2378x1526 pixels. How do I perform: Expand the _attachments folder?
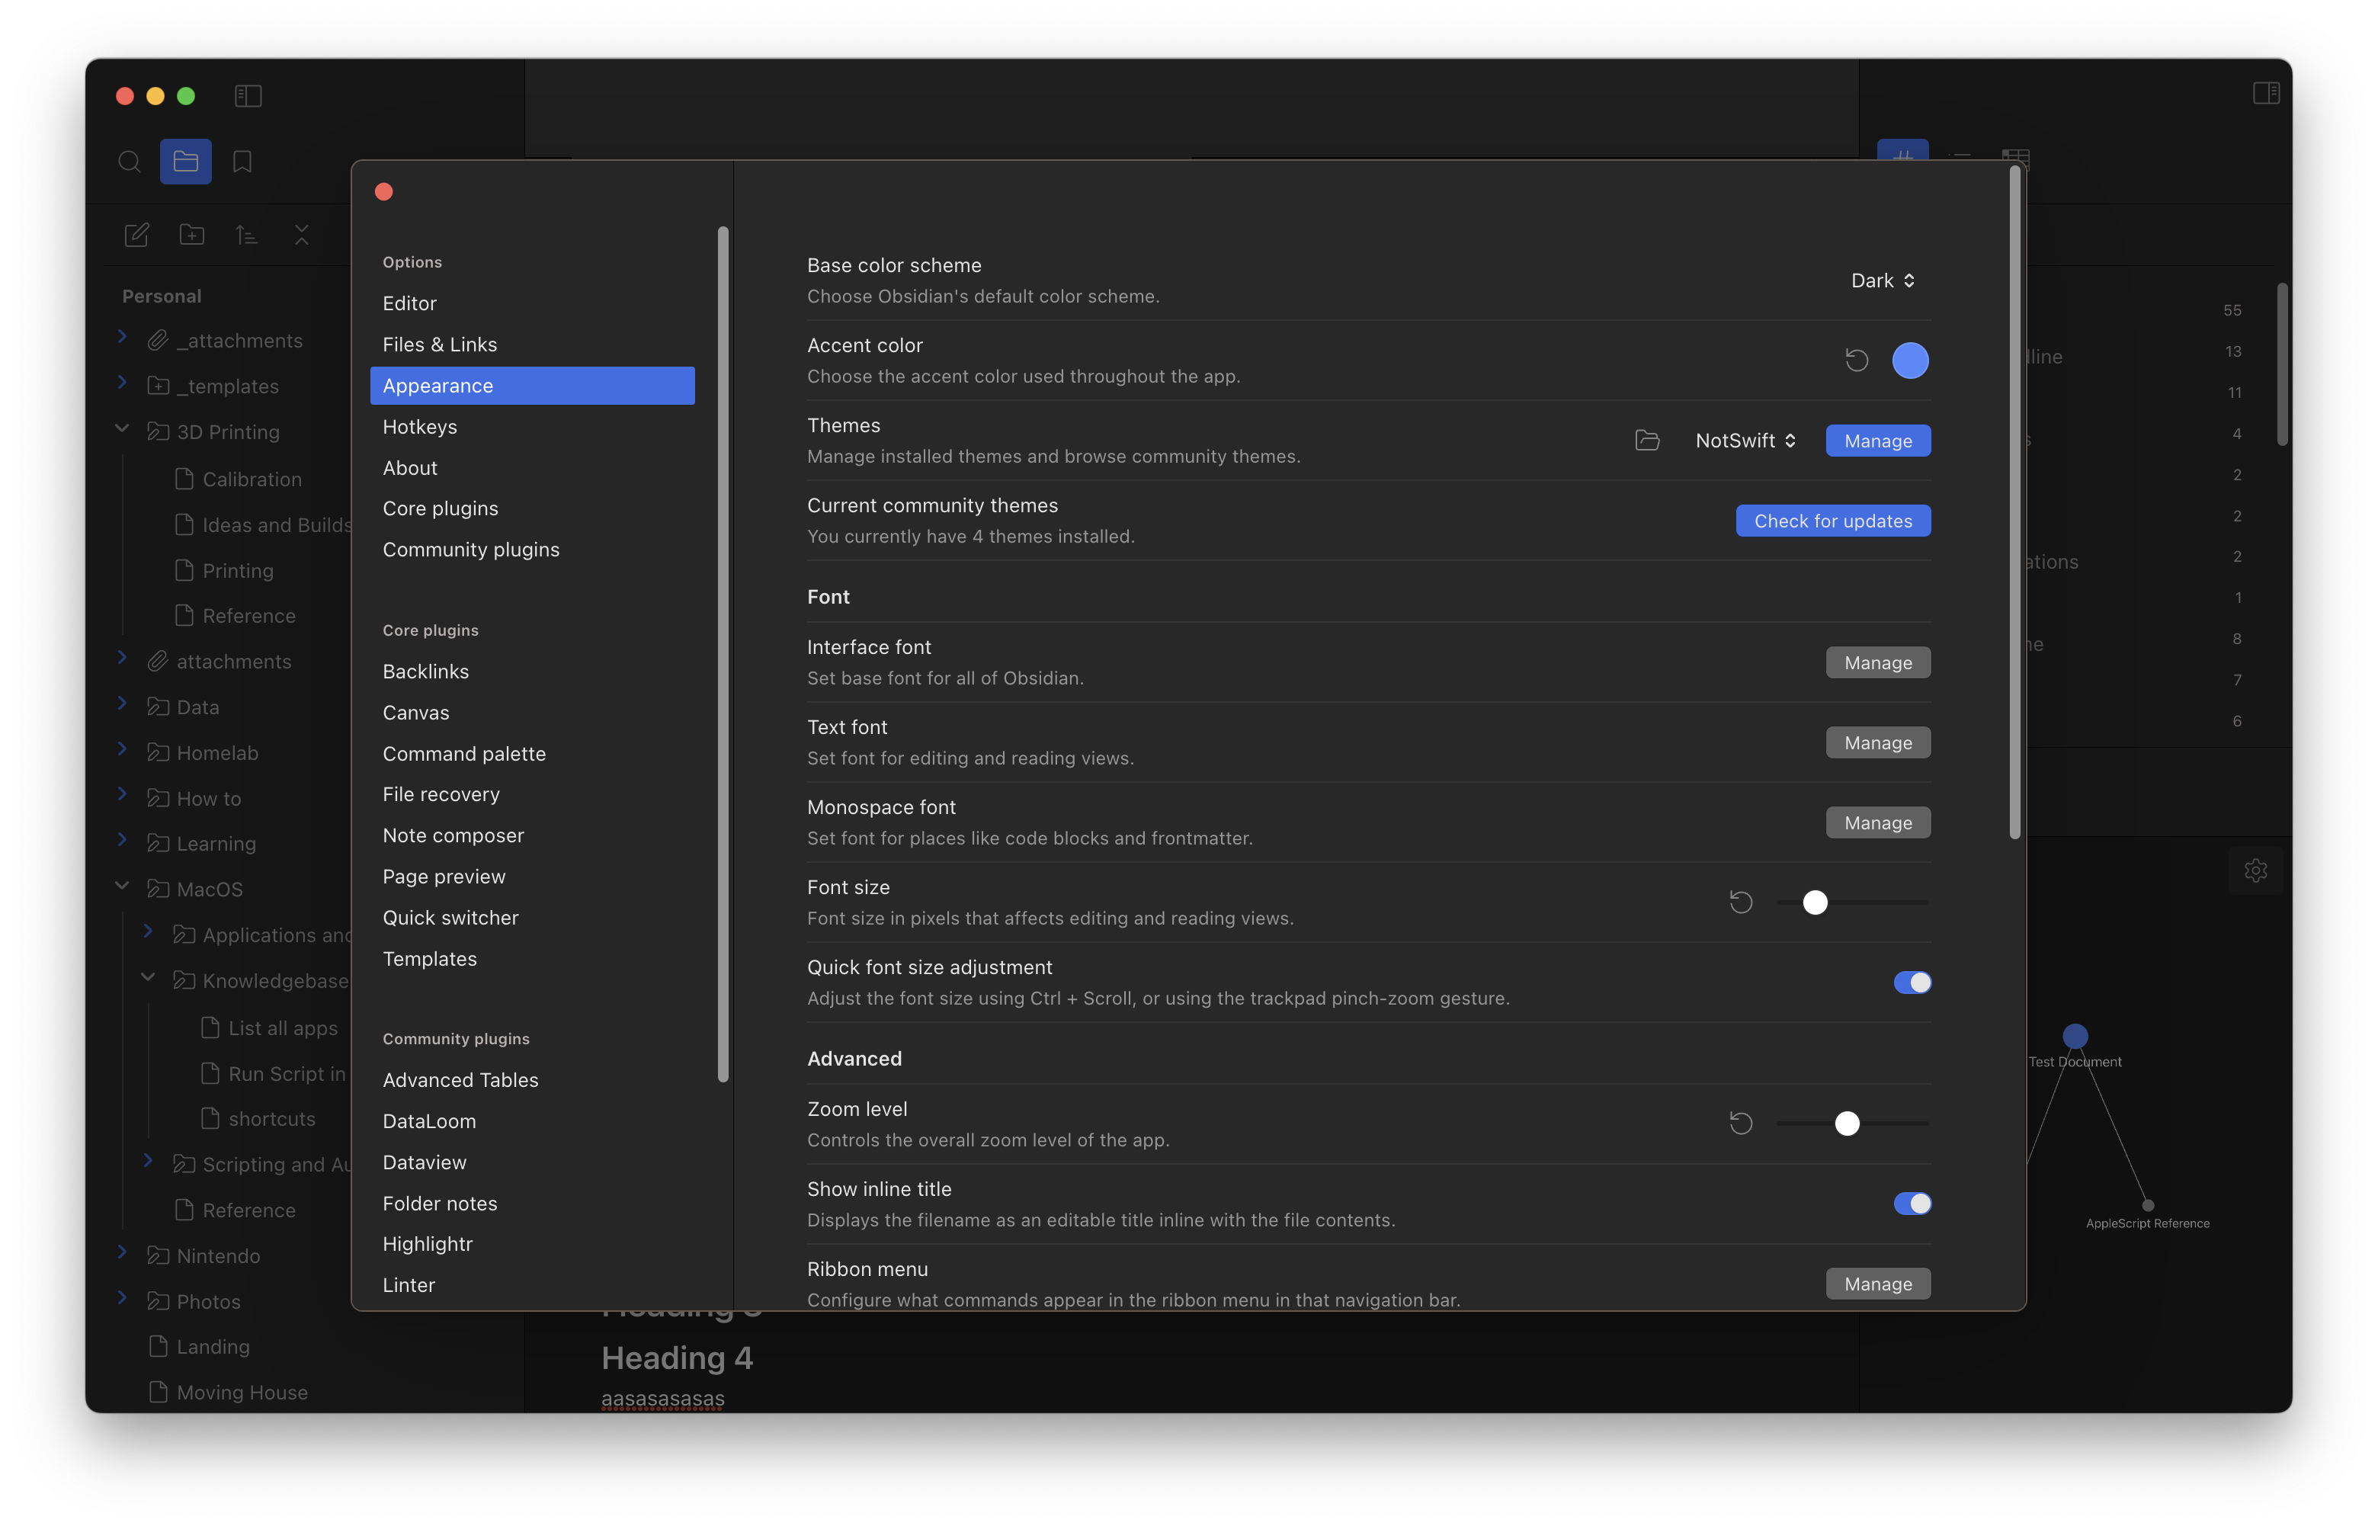pos(122,337)
